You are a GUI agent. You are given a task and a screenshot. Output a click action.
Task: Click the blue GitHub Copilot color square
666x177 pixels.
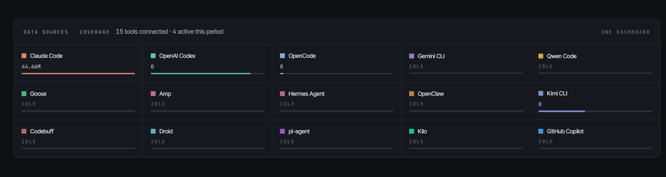(541, 131)
